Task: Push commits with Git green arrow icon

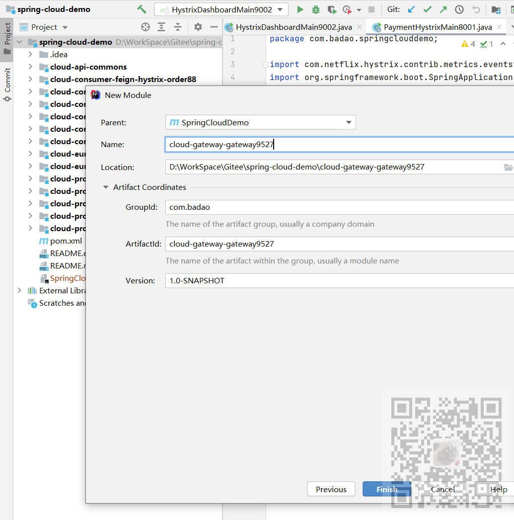Action: (443, 9)
